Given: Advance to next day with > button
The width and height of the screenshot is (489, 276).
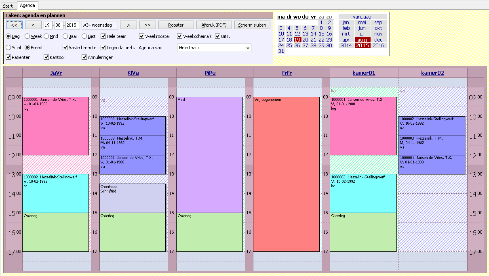Looking at the screenshot, I should (129, 25).
